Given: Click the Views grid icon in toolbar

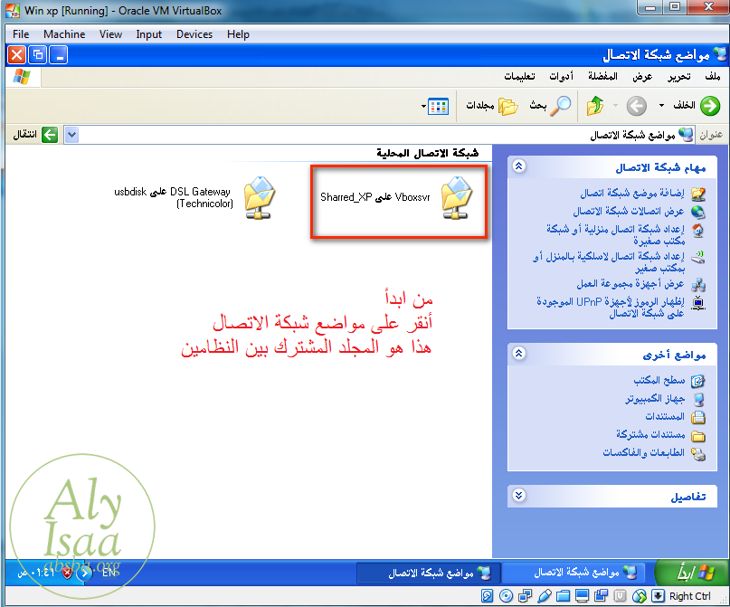Looking at the screenshot, I should point(439,106).
